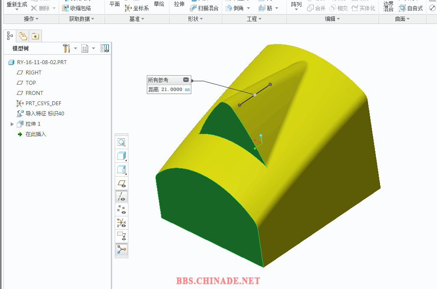Toggle datum axis display visibility
The height and width of the screenshot is (289, 437).
coord(122,196)
